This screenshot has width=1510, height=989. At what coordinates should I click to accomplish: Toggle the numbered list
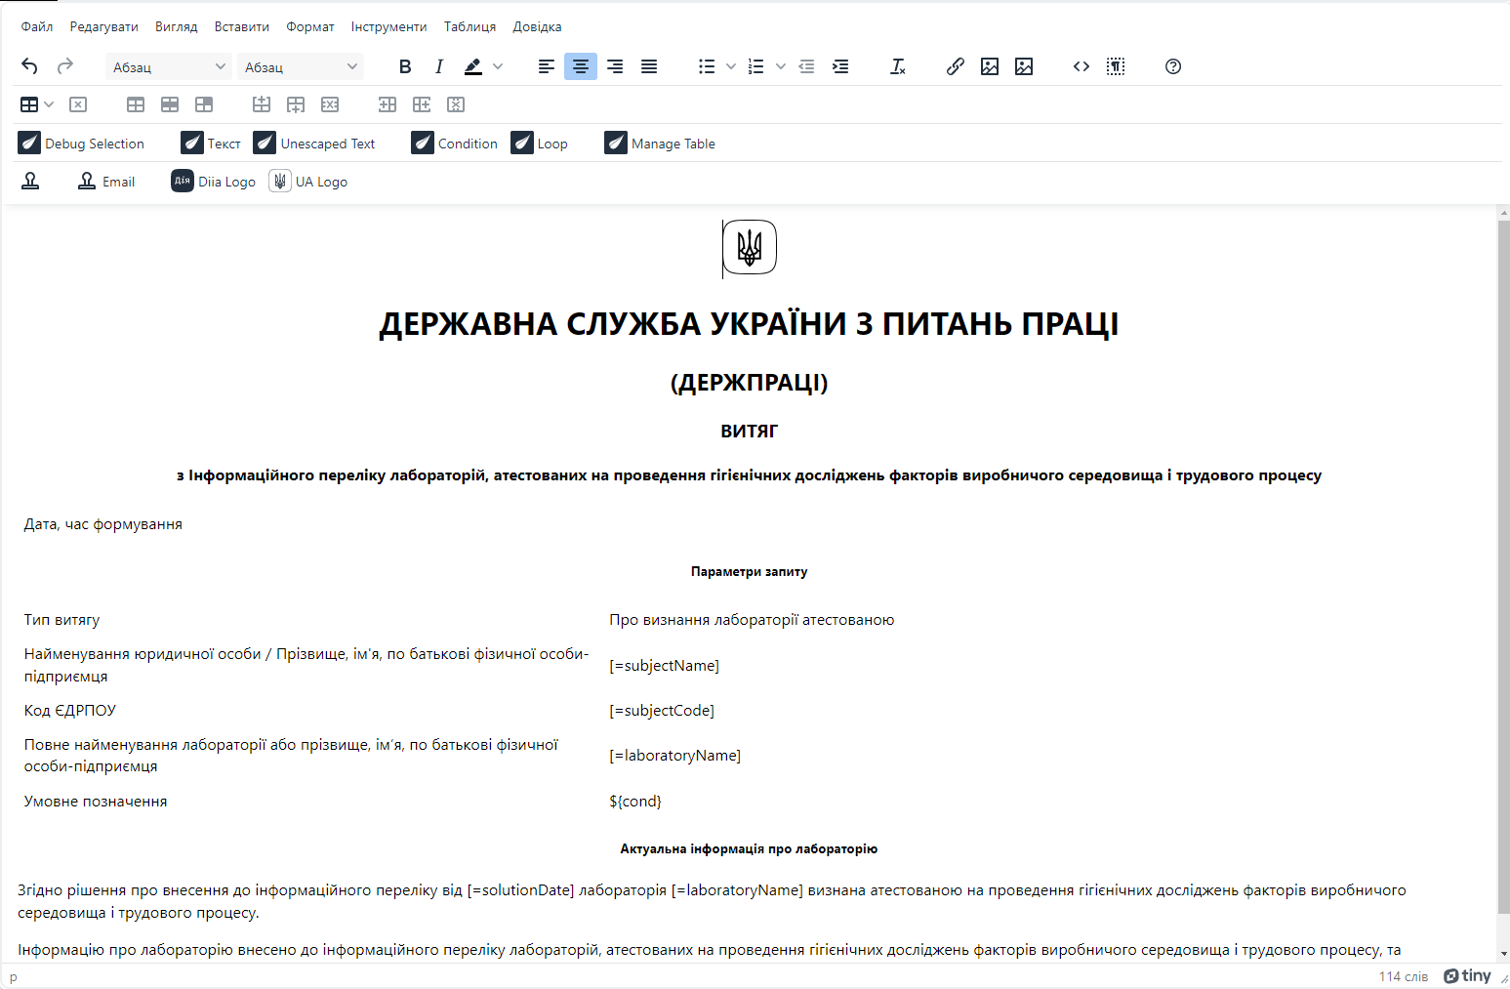[756, 66]
